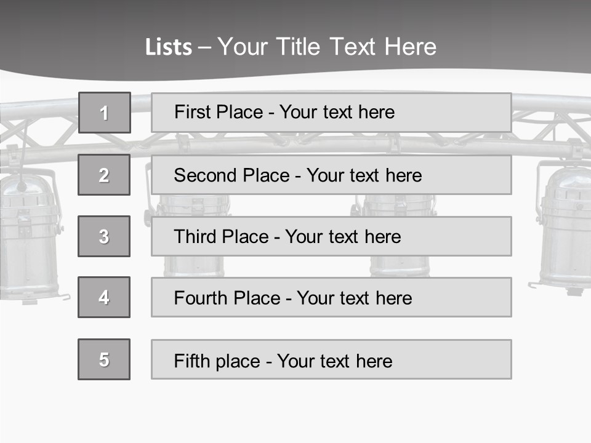
Task: Click the number 4 square
Action: 104,297
